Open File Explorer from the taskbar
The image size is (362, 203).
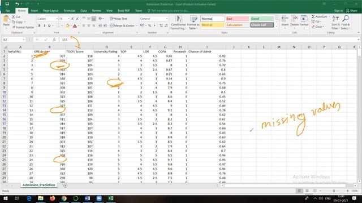pos(41,198)
